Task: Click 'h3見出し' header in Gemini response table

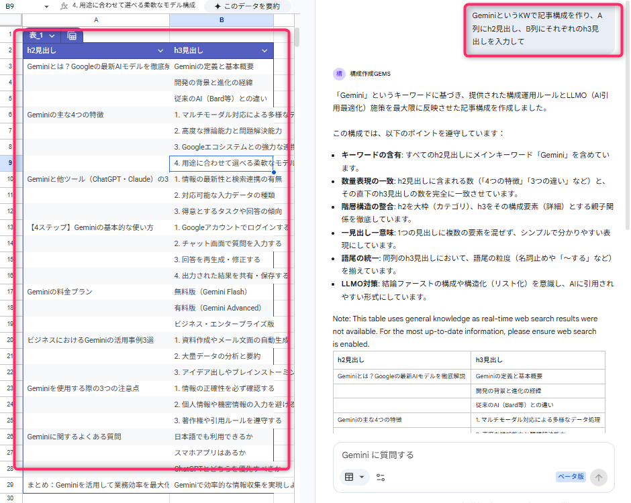Action: pyautogui.click(x=538, y=360)
